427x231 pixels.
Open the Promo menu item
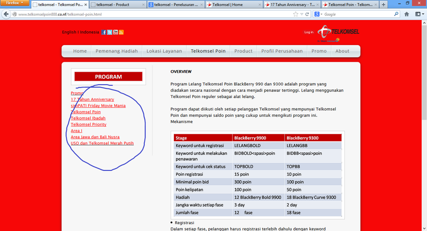pos(319,51)
